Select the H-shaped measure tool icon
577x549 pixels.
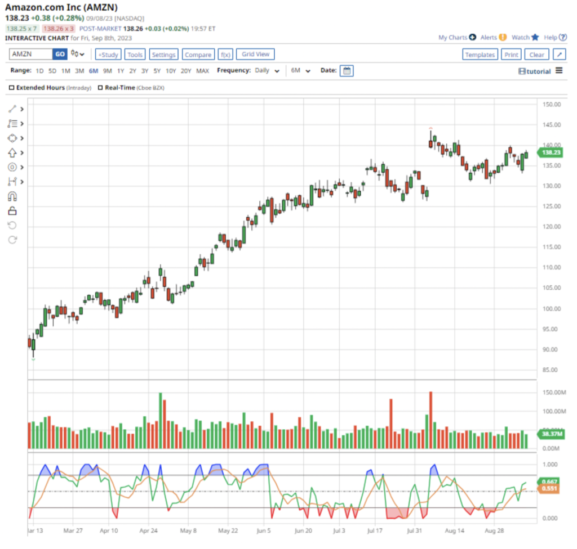[x=12, y=182]
